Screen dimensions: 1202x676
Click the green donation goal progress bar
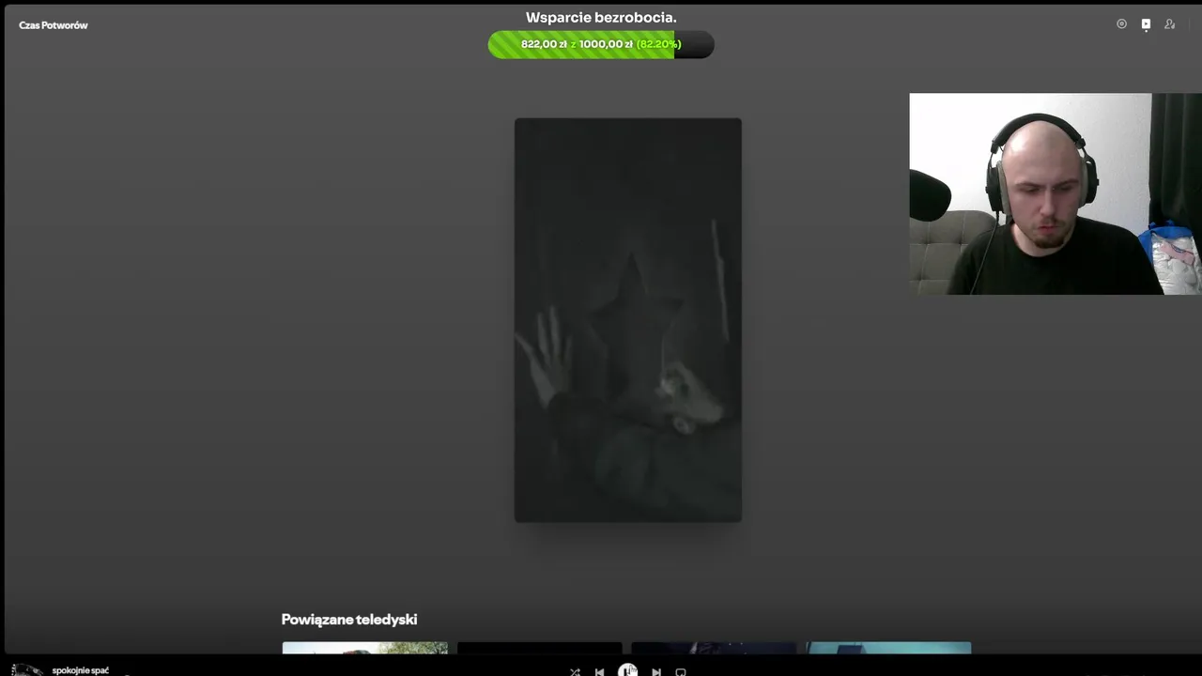click(601, 44)
